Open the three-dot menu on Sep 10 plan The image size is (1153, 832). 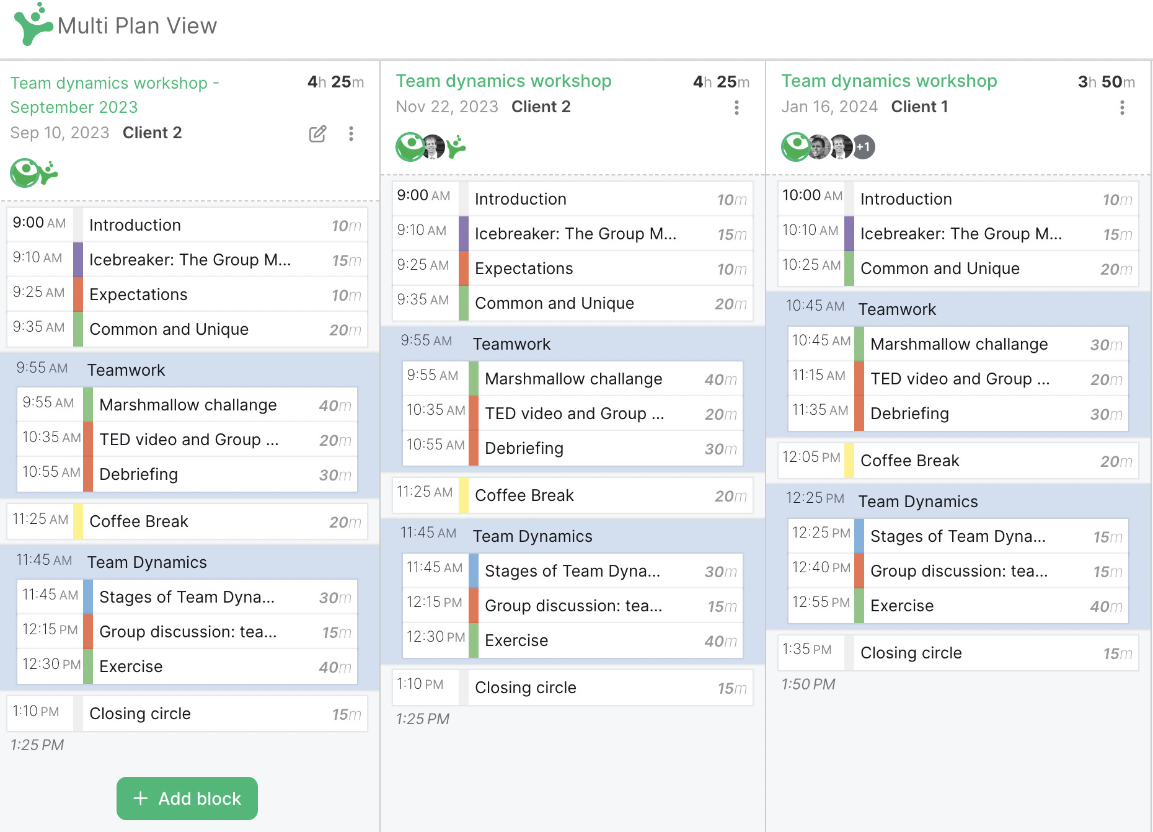click(x=351, y=133)
